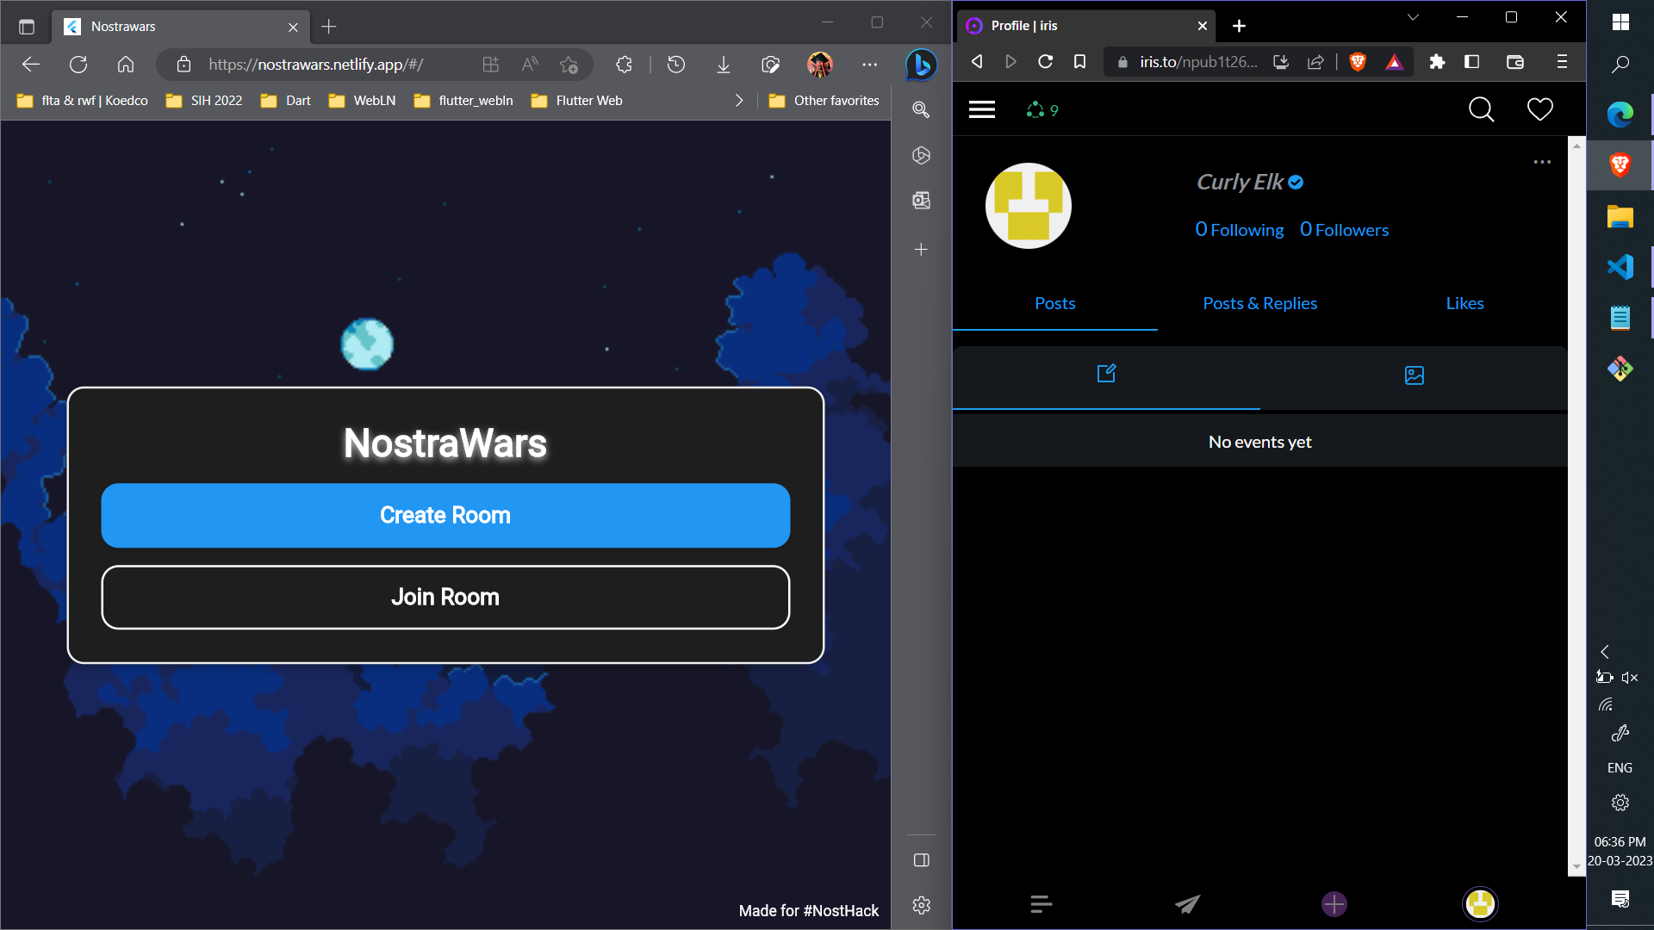
Task: Open profile three-dot options menu
Action: (1541, 162)
